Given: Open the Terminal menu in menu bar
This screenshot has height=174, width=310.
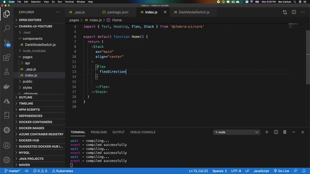Looking at the screenshot, I should [x=69, y=2].
